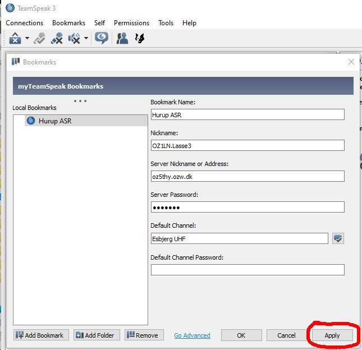Image resolution: width=362 pixels, height=350 pixels.
Task: Click the Remove button
Action: coord(144,335)
